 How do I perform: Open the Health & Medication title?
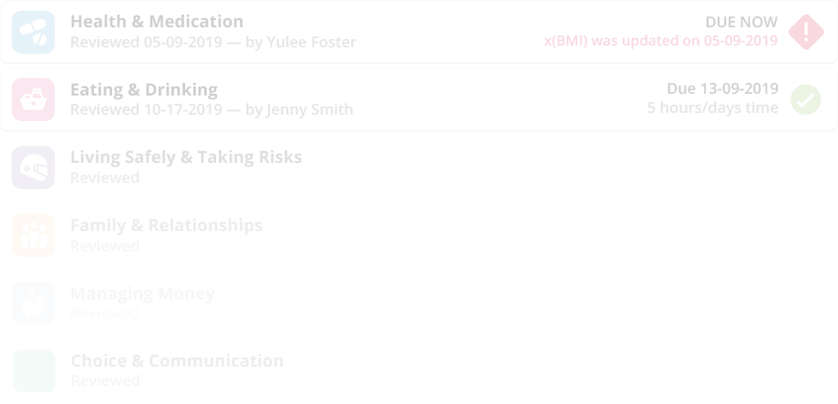point(157,21)
